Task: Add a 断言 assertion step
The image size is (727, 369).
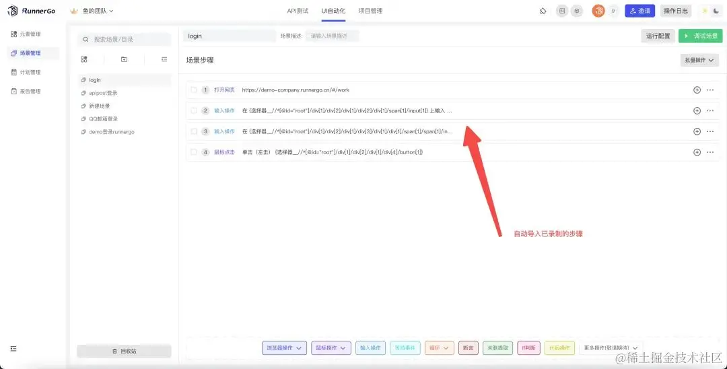Action: [469, 348]
